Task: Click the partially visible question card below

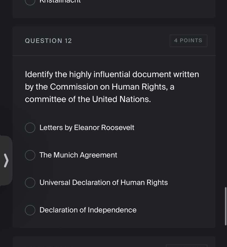Action: point(114,242)
